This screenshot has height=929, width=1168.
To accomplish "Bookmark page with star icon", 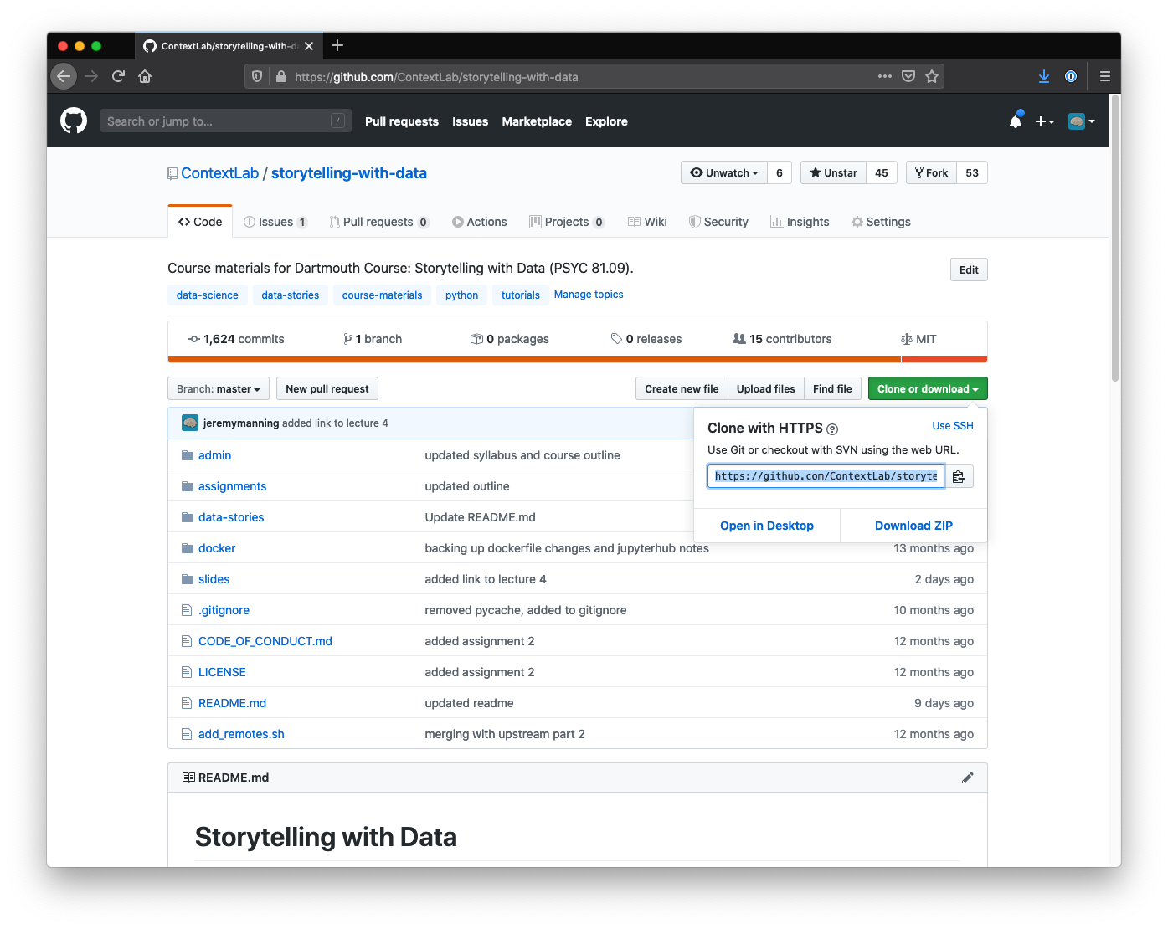I will (932, 76).
